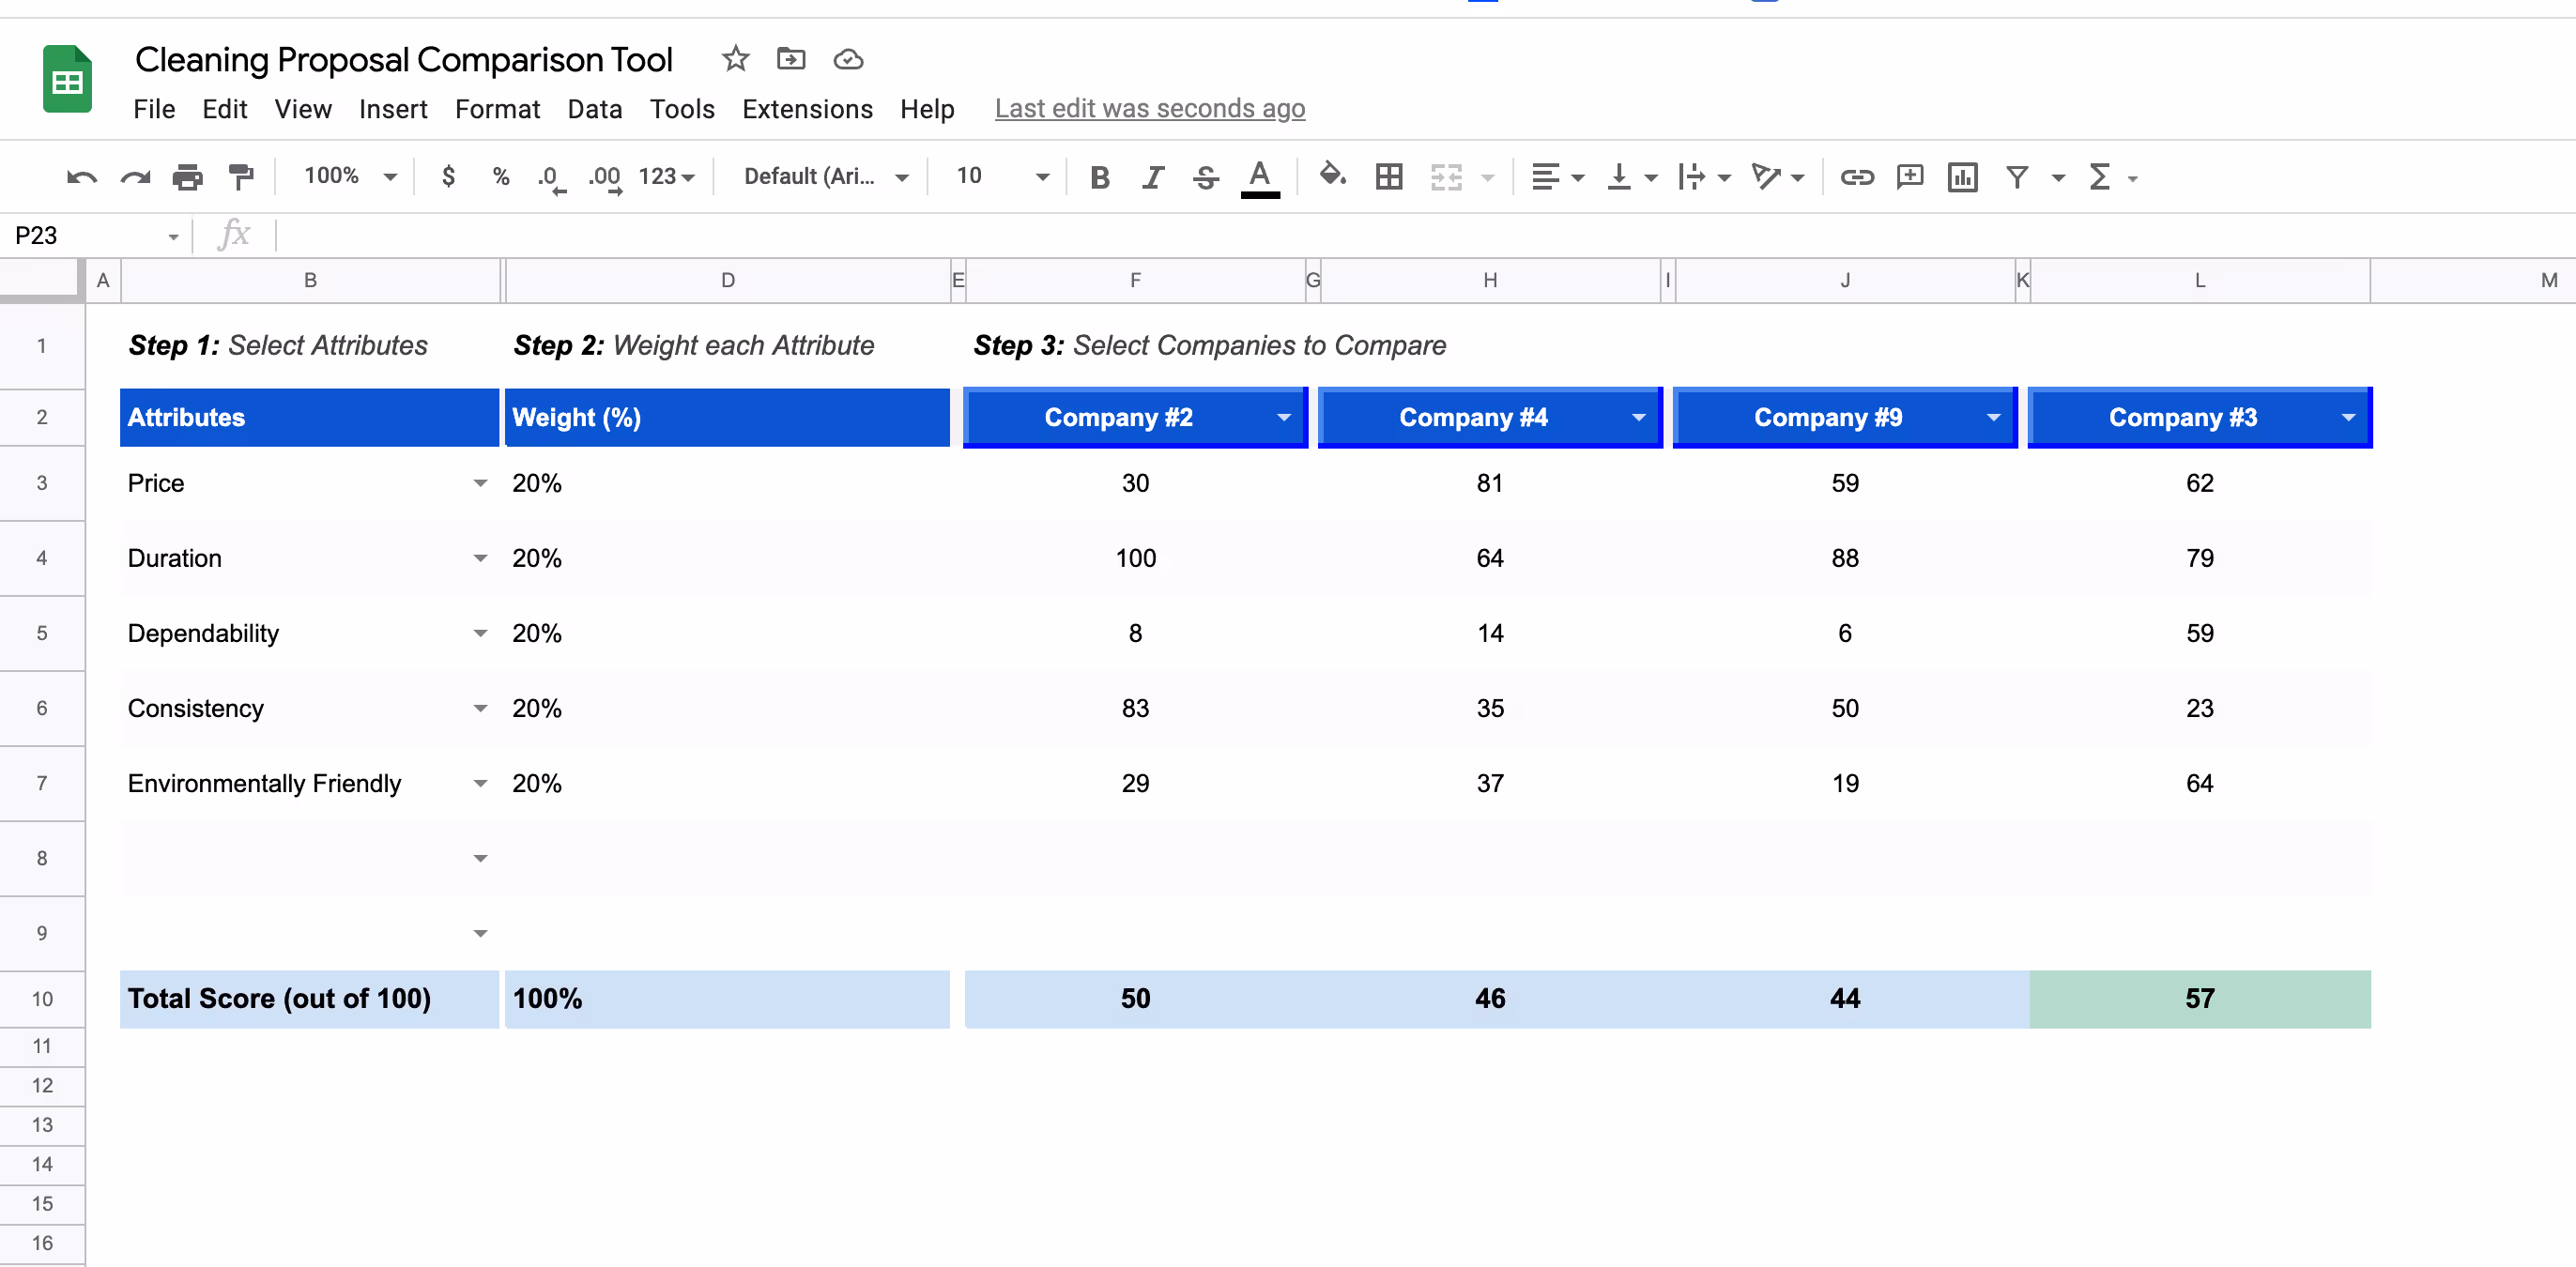Open the Company #2 dropdown
Screen dimensions: 2576x1267
(x=1283, y=417)
